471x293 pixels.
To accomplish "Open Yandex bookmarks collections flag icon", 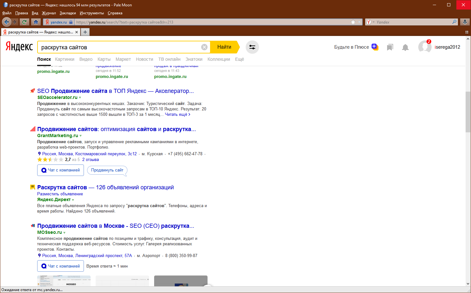I will tap(390, 47).
